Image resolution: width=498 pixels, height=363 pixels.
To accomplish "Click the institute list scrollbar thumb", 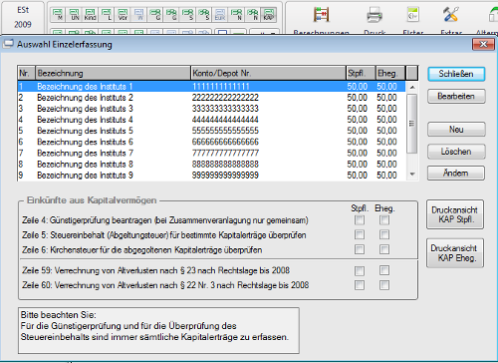I will (x=412, y=124).
